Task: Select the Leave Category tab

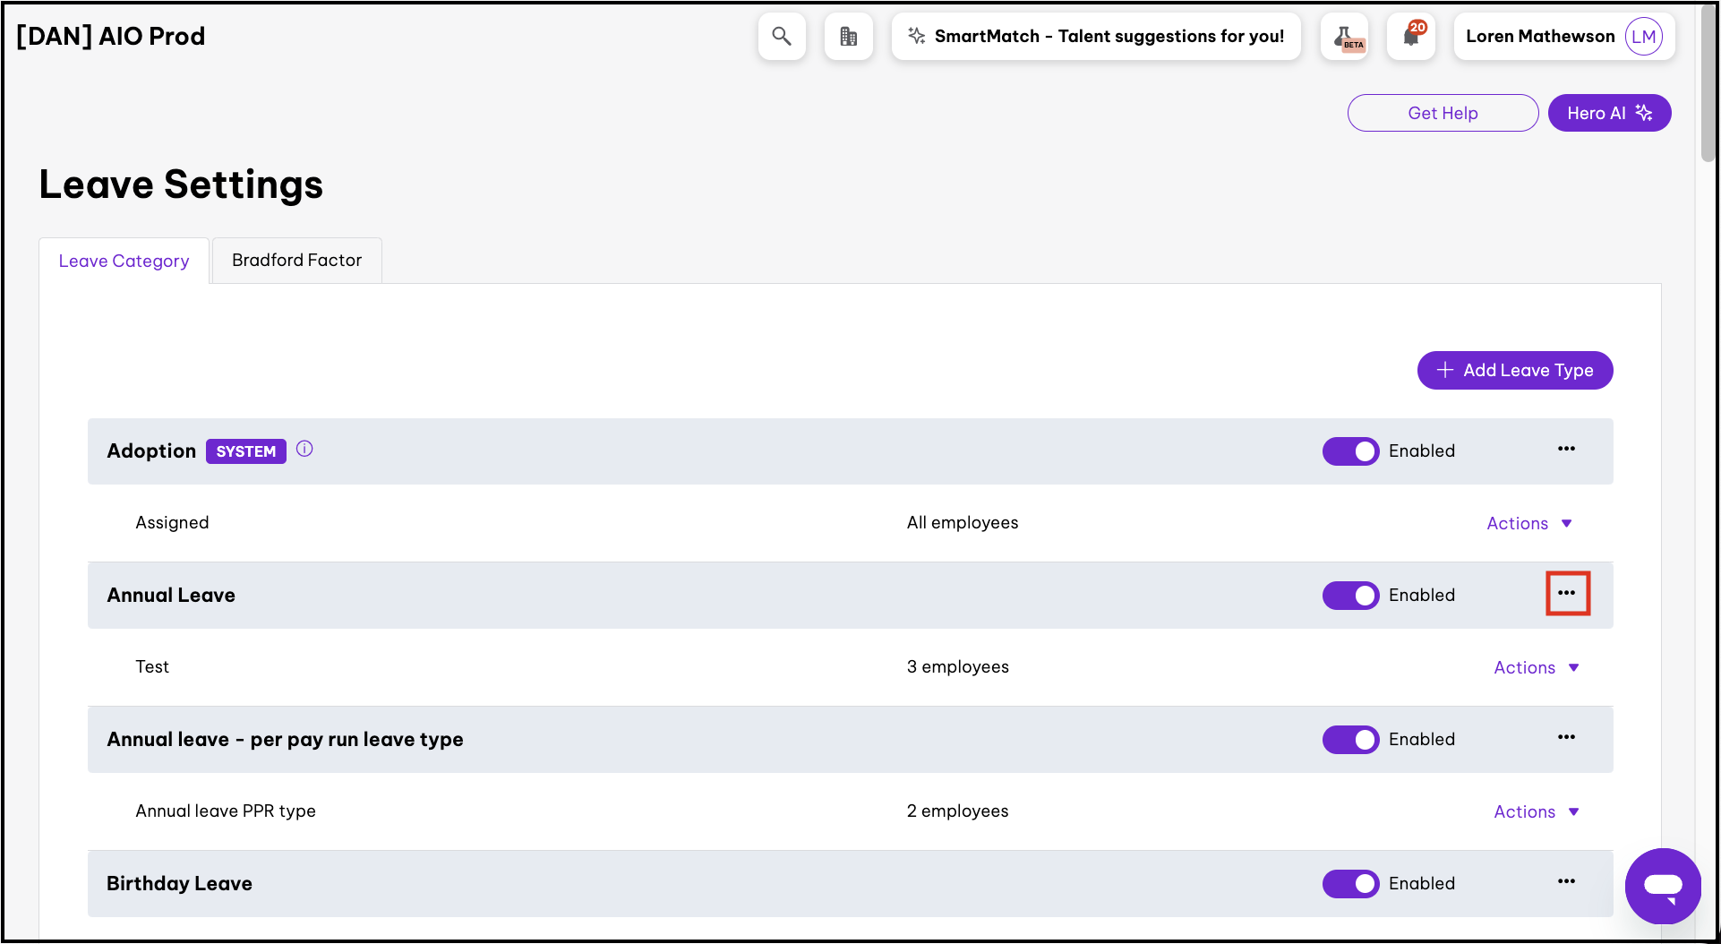Action: click(x=124, y=262)
